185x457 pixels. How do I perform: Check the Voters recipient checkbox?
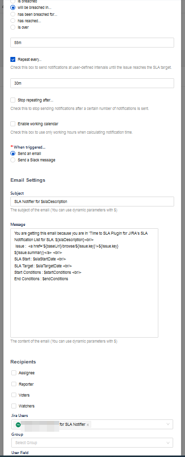(x=14, y=395)
